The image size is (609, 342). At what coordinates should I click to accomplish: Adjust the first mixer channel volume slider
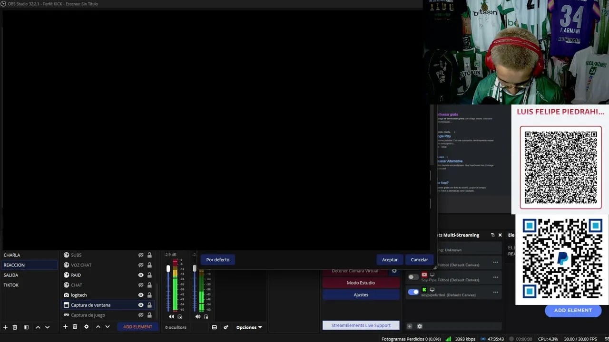pyautogui.click(x=168, y=269)
